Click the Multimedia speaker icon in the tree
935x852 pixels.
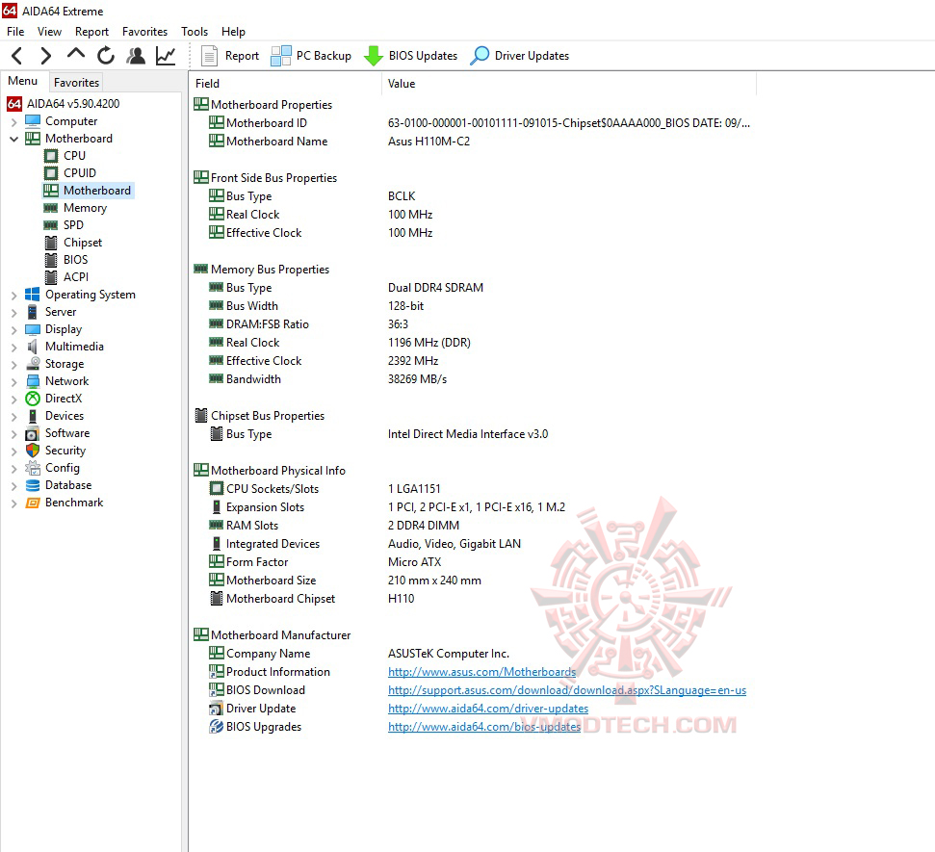[x=32, y=347]
